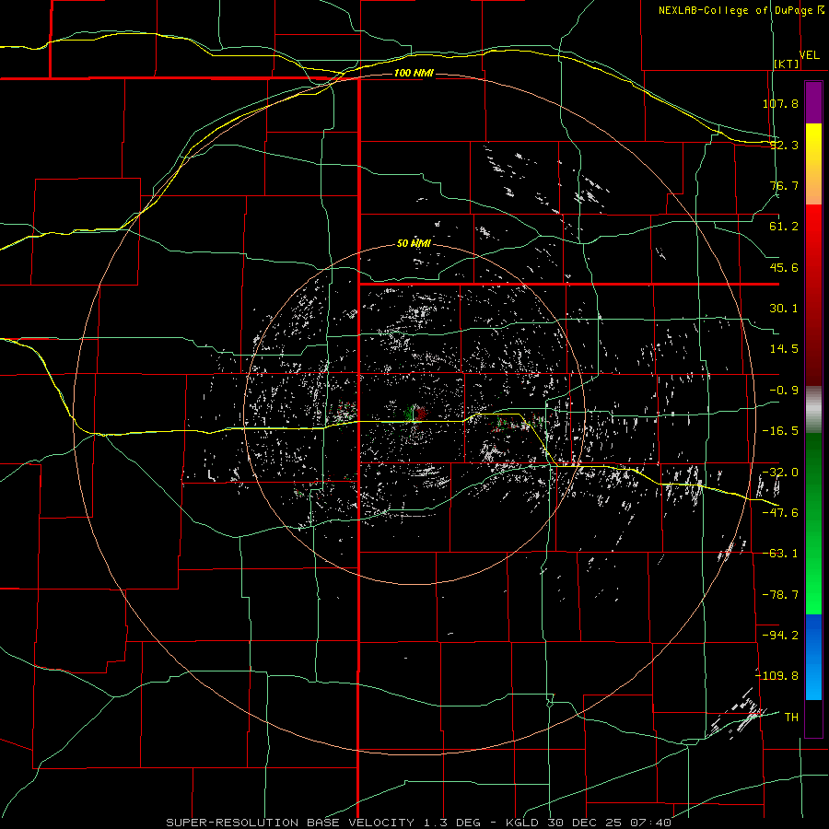Click the 50 NMI range ring label

[414, 244]
